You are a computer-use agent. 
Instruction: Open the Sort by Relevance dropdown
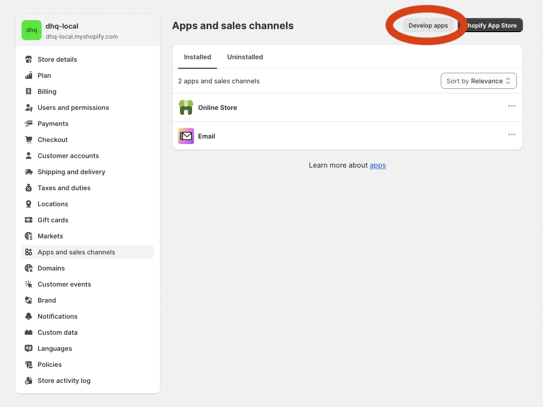coord(479,81)
